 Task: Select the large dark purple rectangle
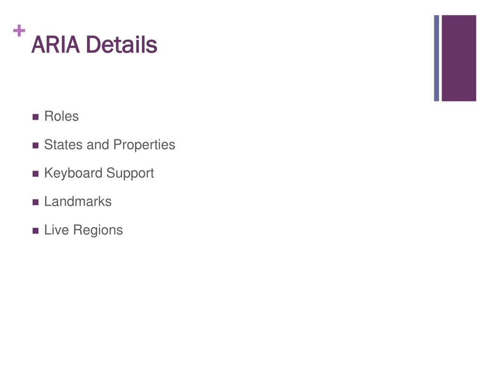point(459,58)
